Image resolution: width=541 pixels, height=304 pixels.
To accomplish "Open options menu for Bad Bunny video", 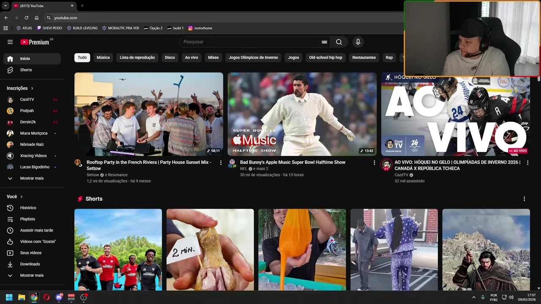I will tap(374, 163).
